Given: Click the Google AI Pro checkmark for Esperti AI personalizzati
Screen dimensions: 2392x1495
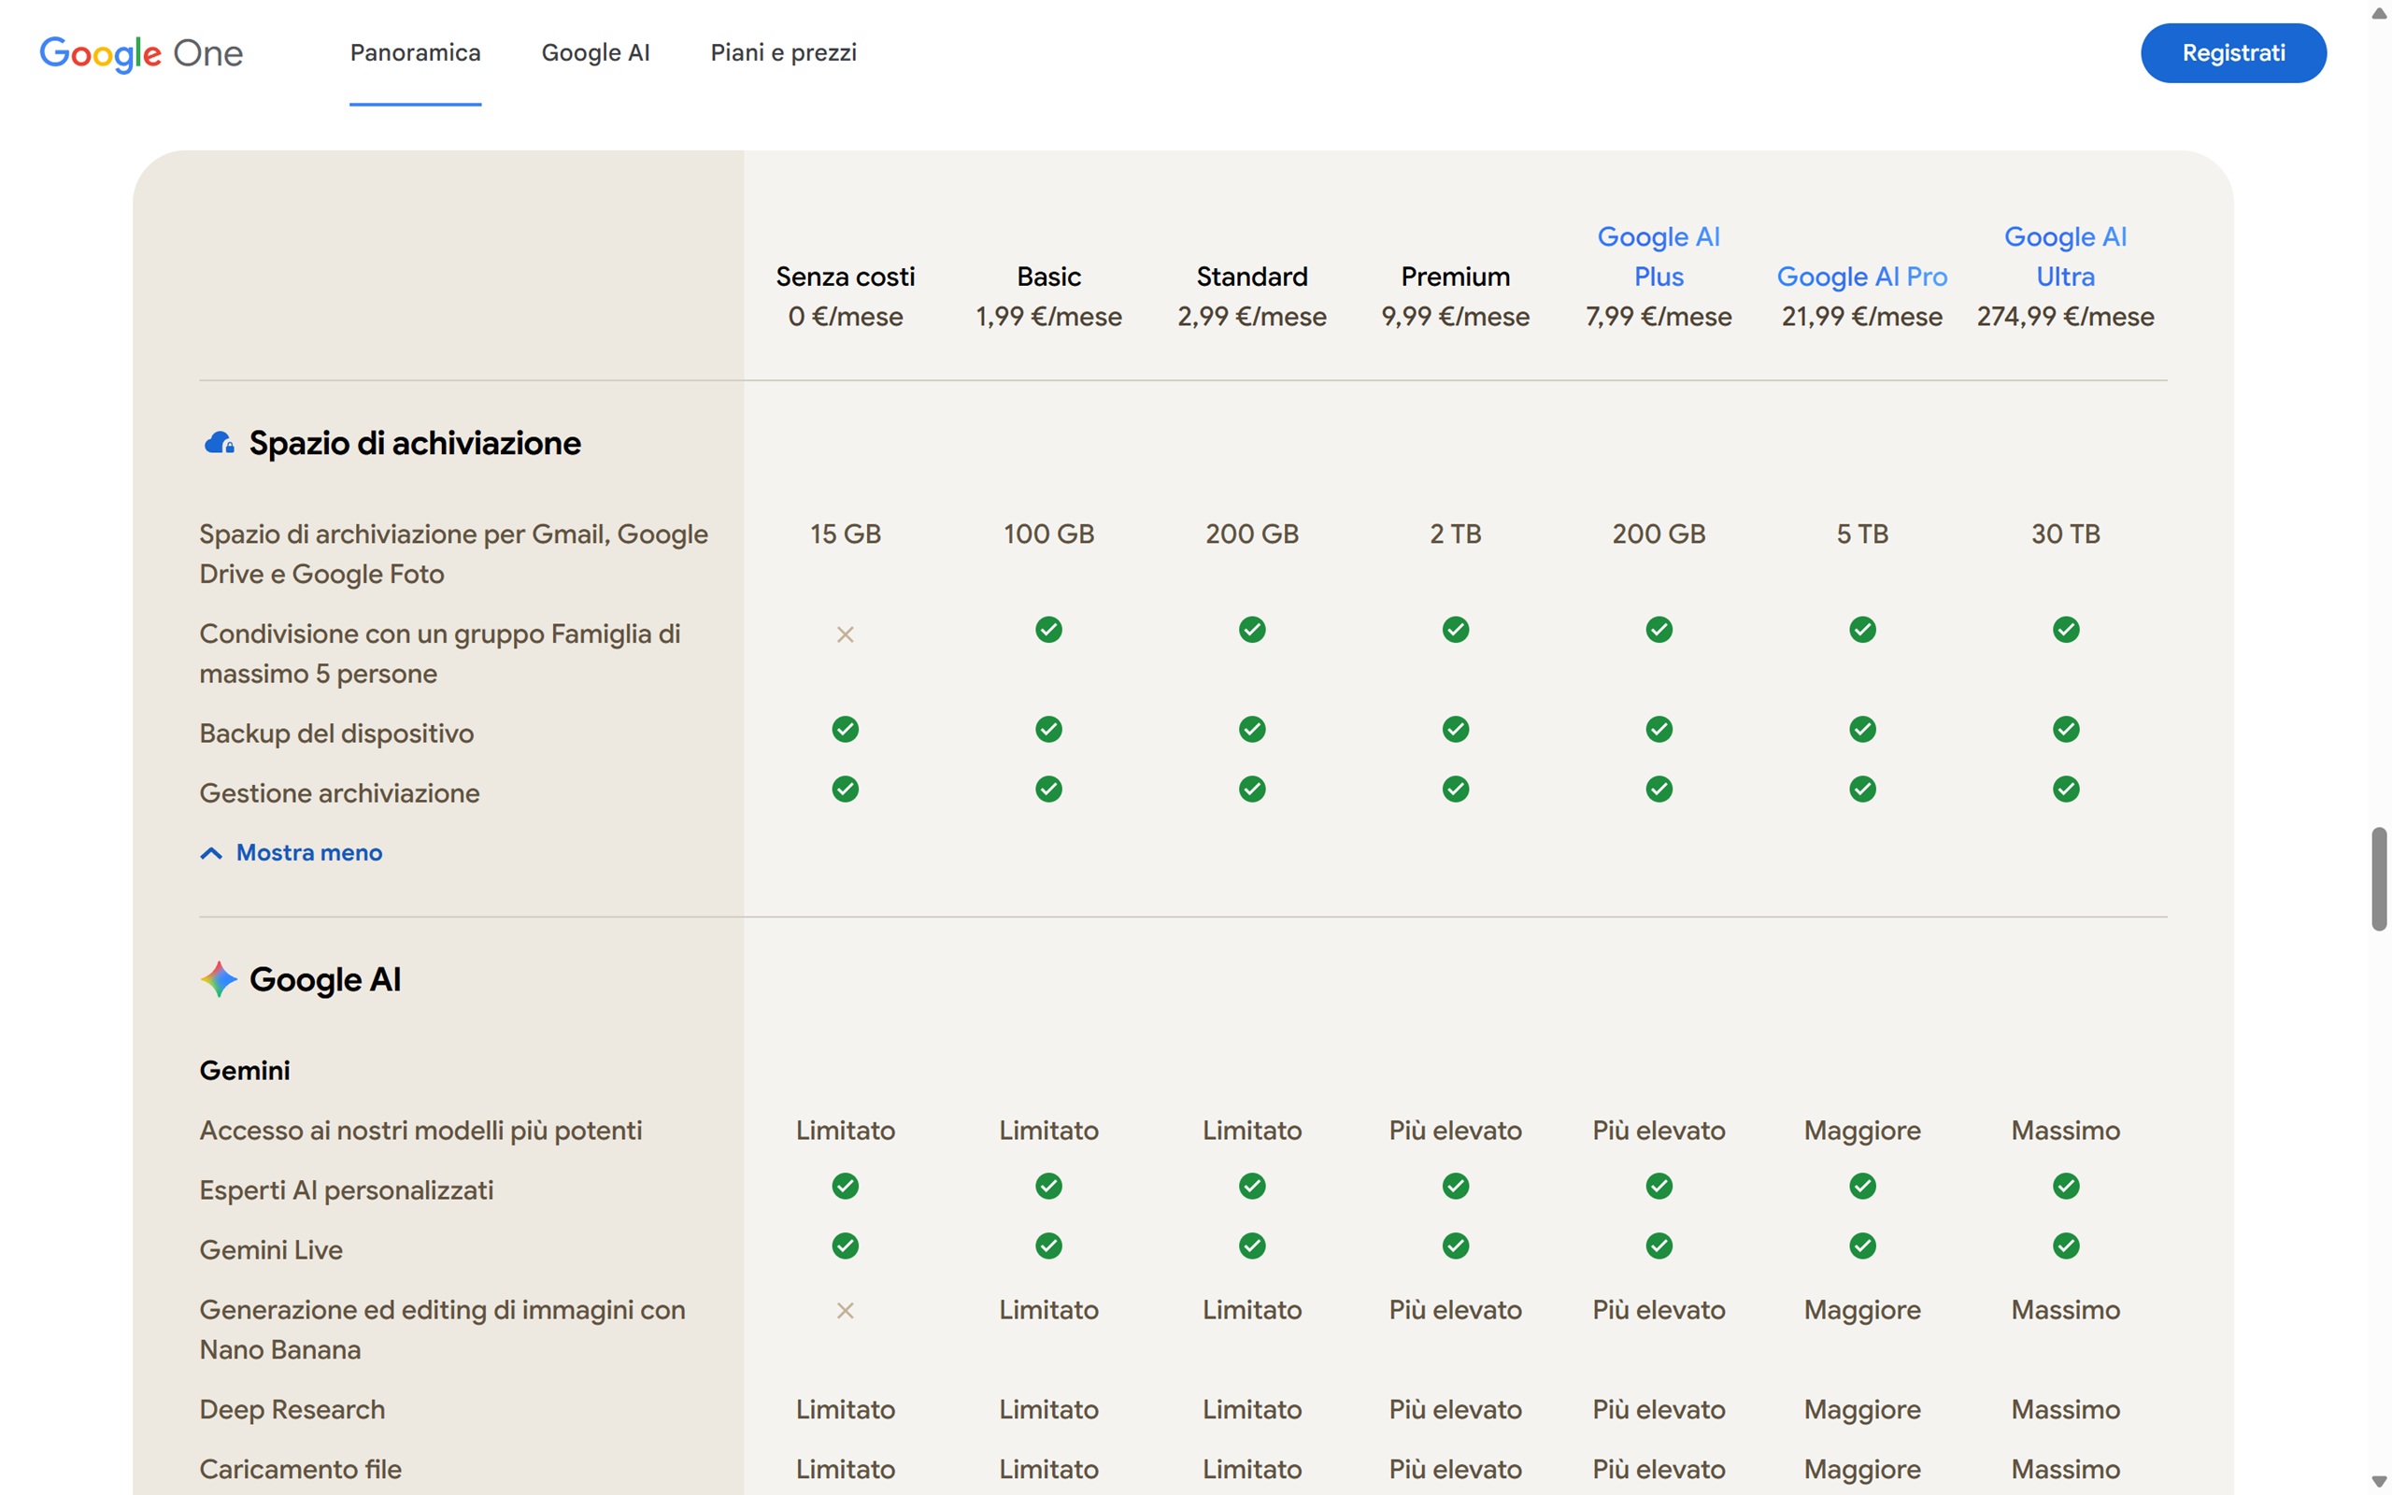Looking at the screenshot, I should [x=1862, y=1186].
